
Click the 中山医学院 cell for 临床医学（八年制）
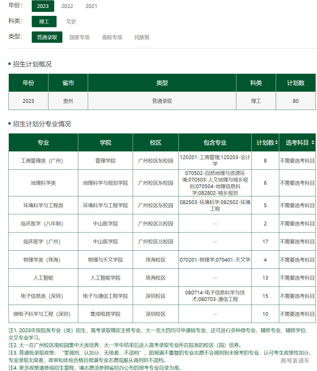click(x=105, y=224)
